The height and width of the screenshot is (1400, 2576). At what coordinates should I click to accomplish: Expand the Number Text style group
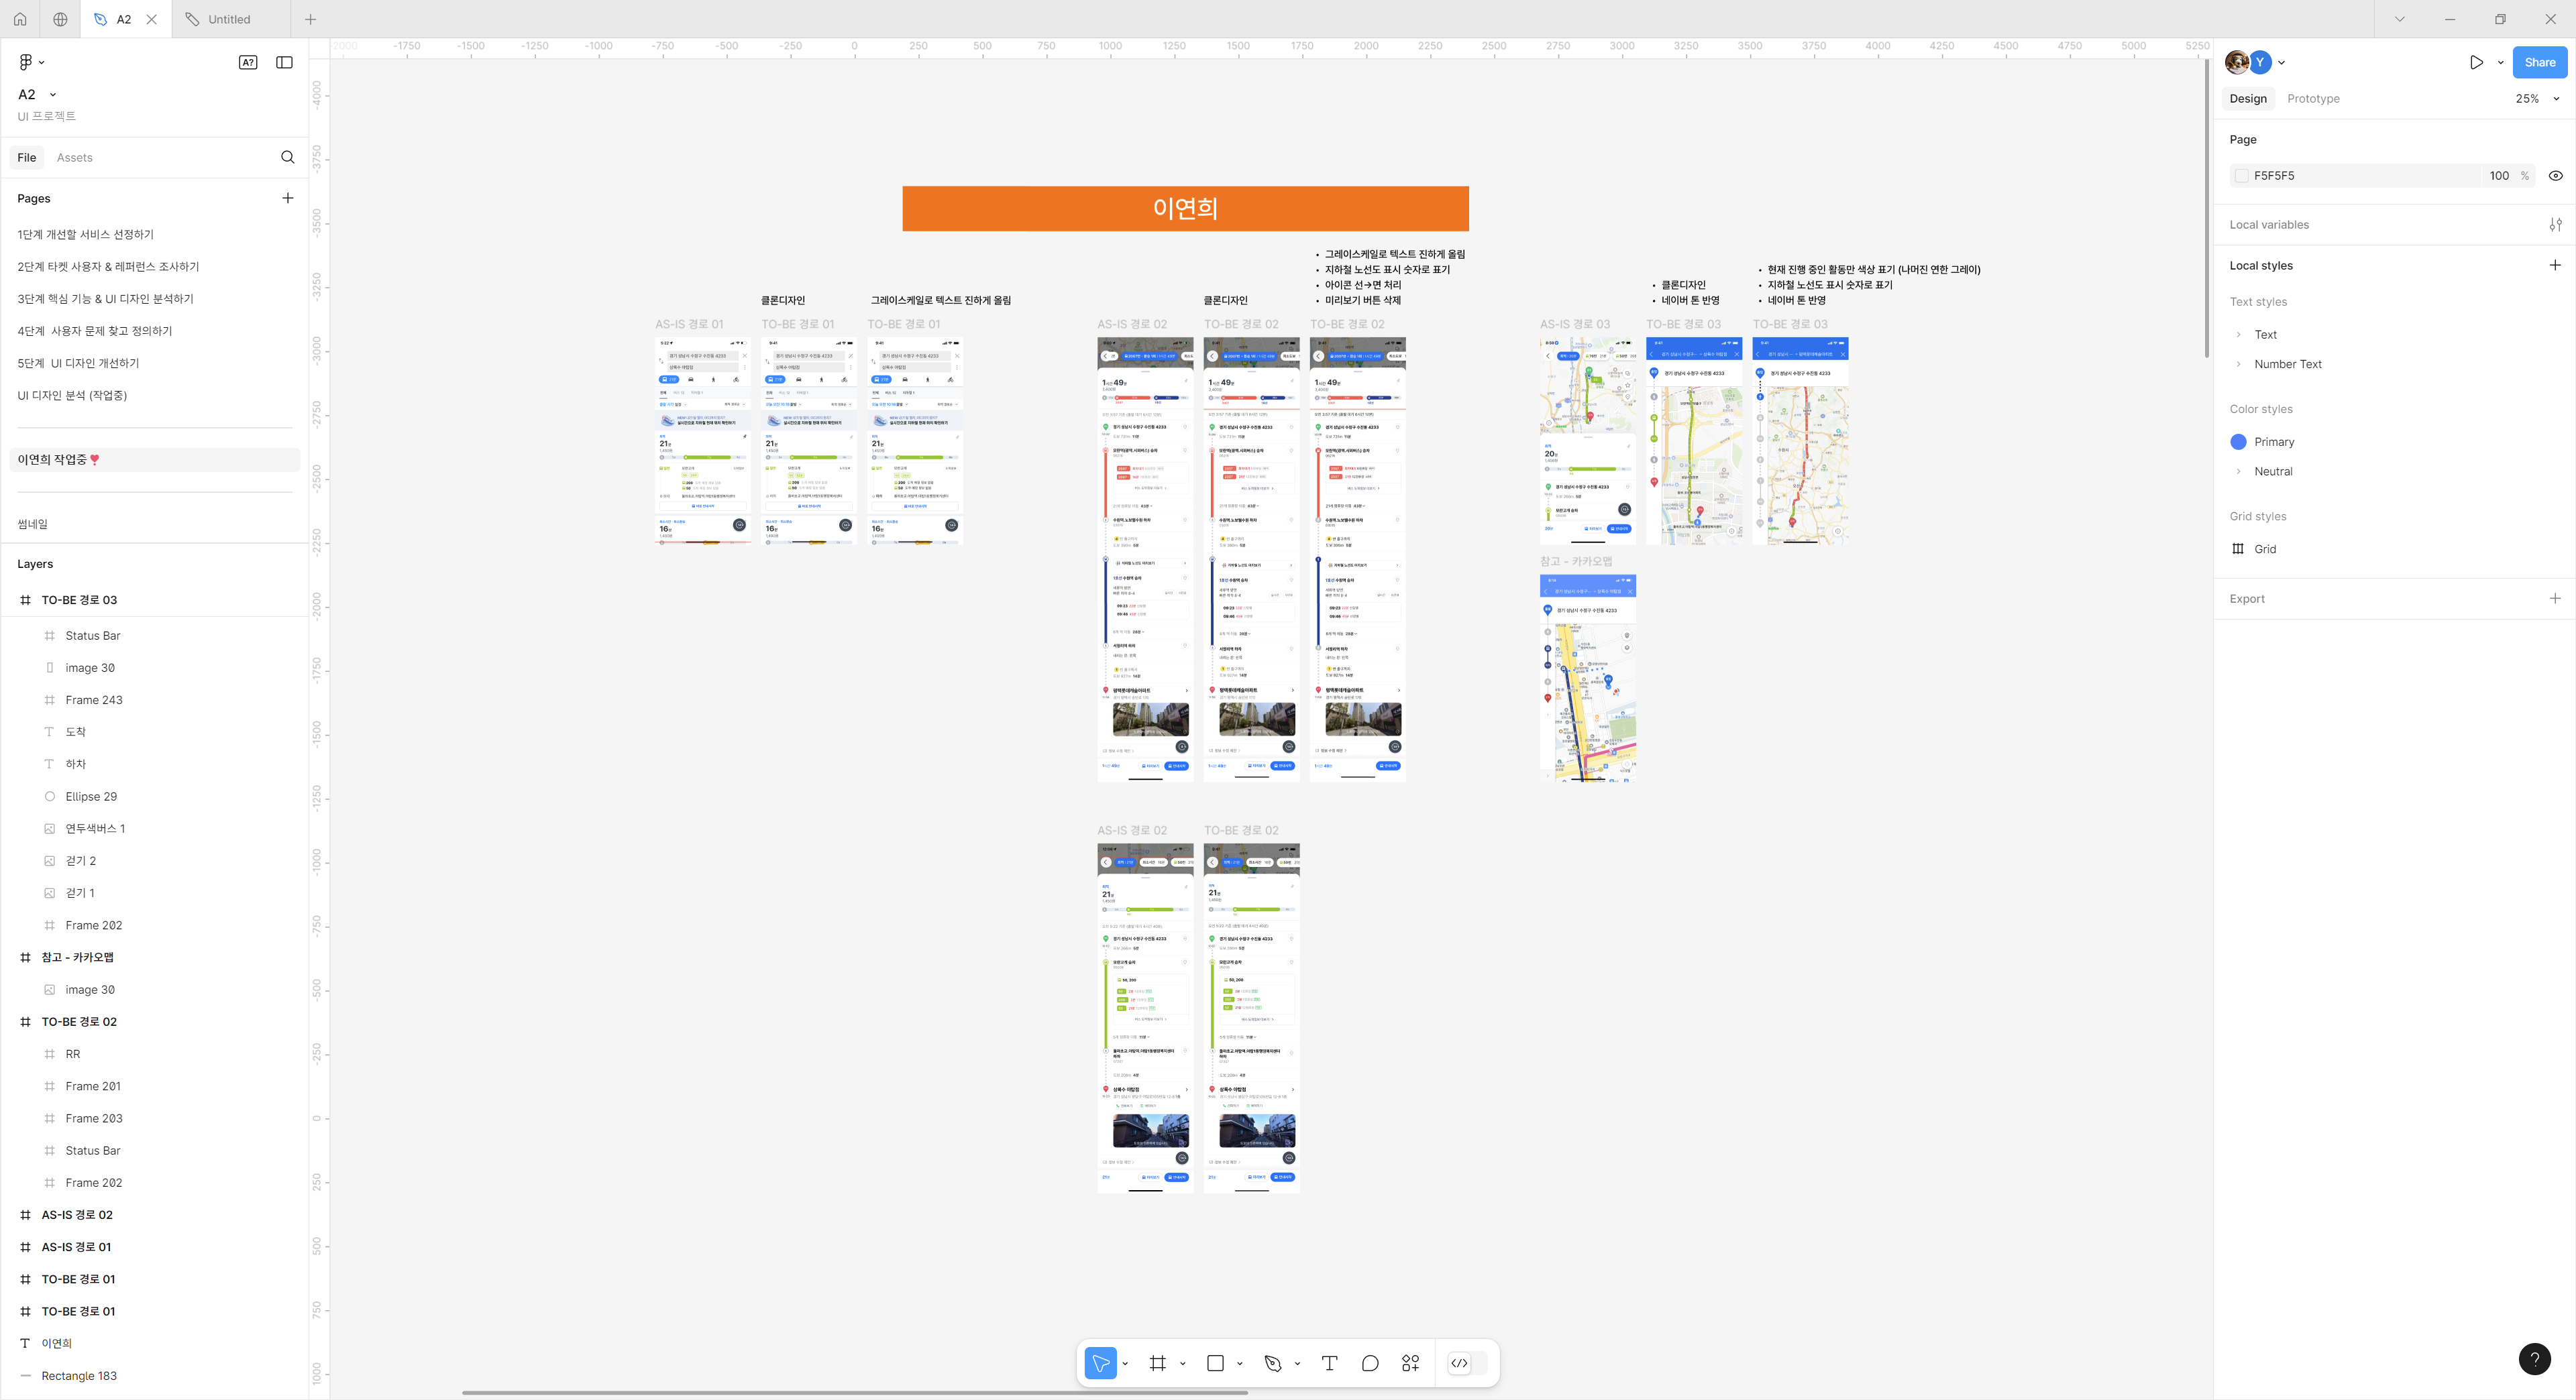point(2238,365)
